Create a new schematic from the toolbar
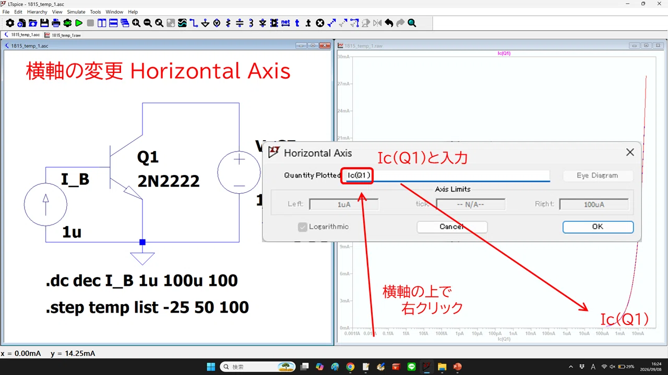The width and height of the screenshot is (668, 375). pos(21,23)
